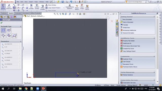Select the Corner Rectangle tool in ribbon
The image size is (162, 91).
click(x=14, y=8)
